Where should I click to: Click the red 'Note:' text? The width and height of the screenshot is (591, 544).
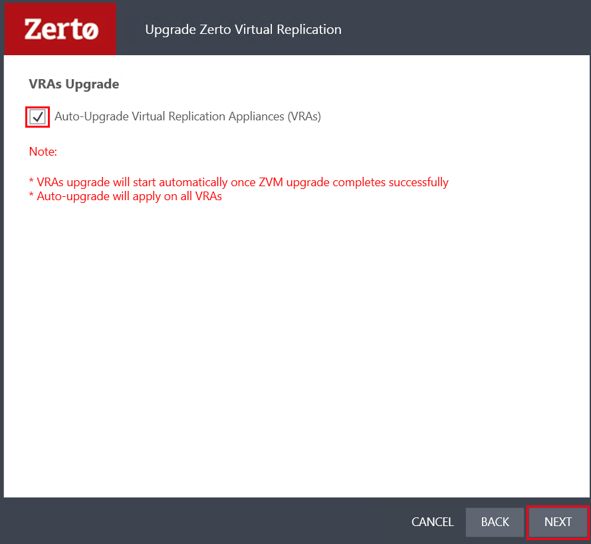point(43,152)
